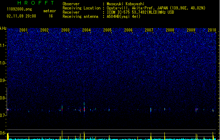Click the Ogata-vill. Akita-Pref. JAPAN location text
Image resolution: width=220 pixels, height=140 pixels.
(x=156, y=8)
